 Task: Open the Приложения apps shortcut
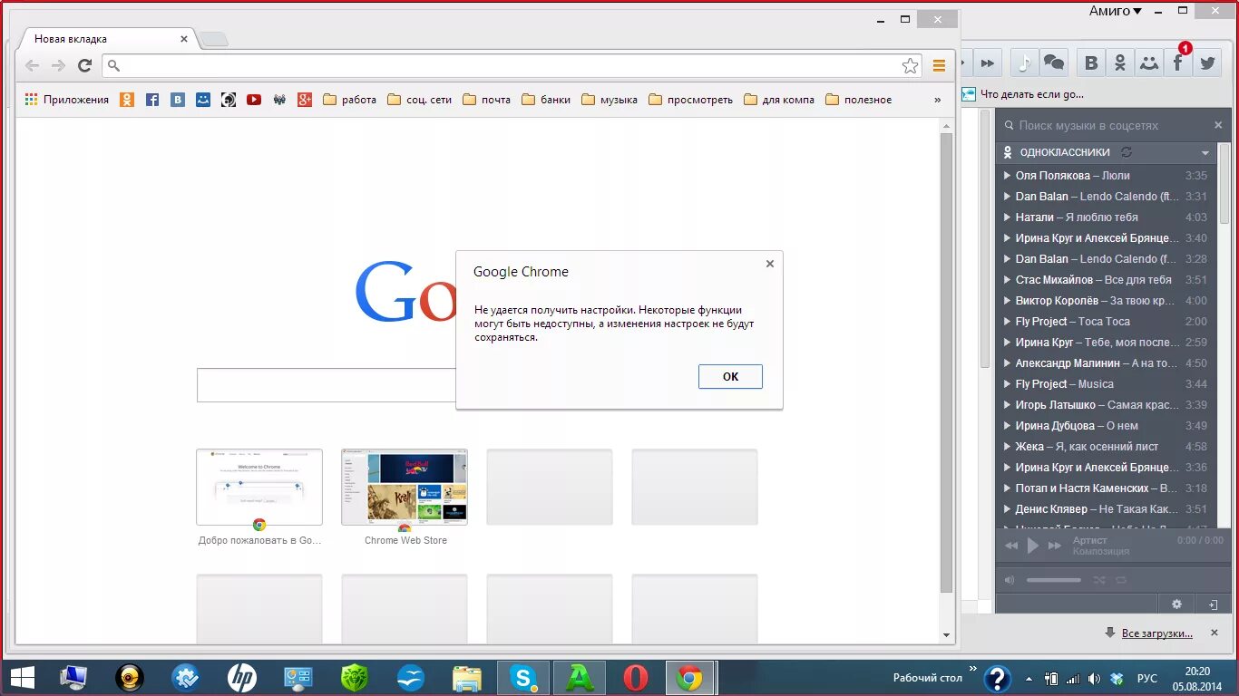(66, 100)
